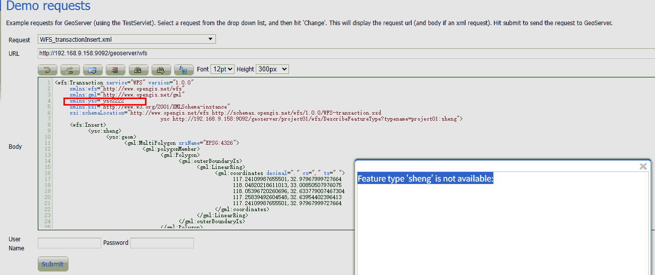655x275 pixels.
Task: Click the <ysc:sheng> tag on line 9
Action: (x=104, y=131)
